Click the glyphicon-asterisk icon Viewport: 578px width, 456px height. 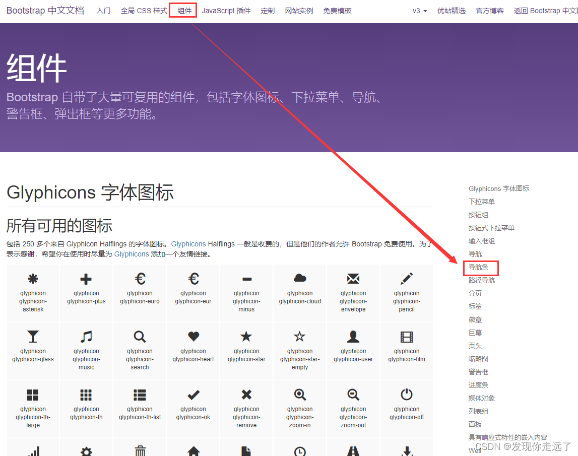point(32,278)
